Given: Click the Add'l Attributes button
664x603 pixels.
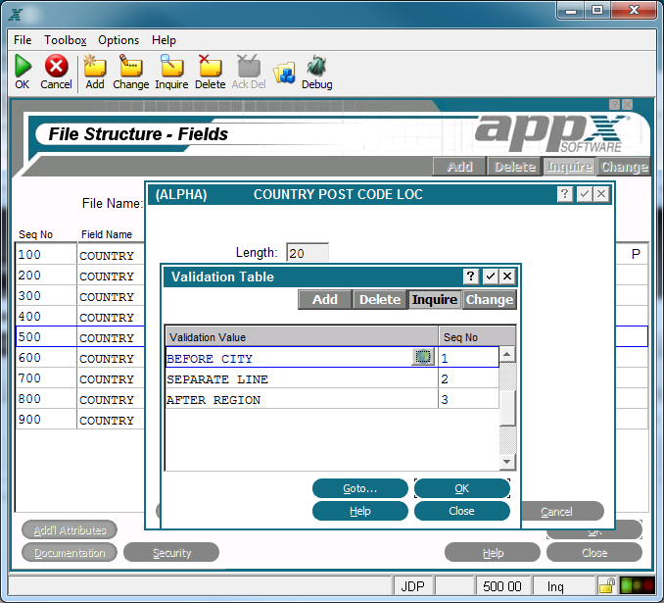Looking at the screenshot, I should [70, 530].
